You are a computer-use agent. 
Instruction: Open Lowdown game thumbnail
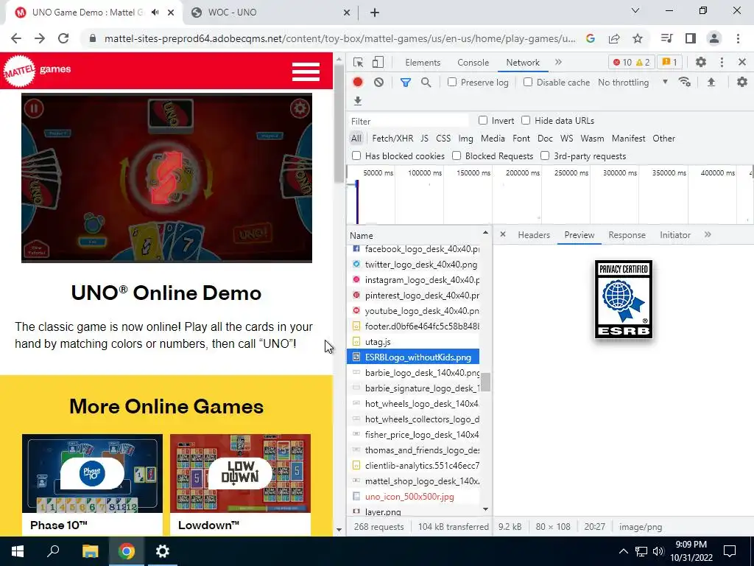click(240, 473)
